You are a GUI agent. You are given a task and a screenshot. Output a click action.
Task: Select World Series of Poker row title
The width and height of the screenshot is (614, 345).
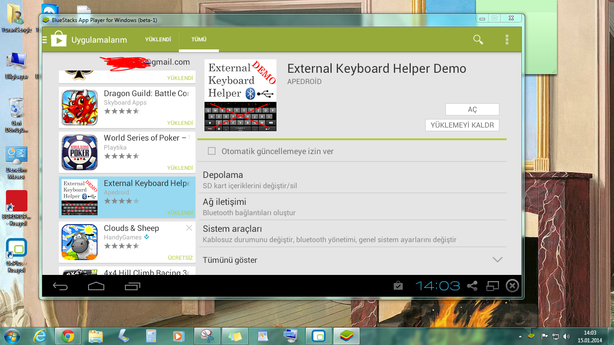click(147, 138)
